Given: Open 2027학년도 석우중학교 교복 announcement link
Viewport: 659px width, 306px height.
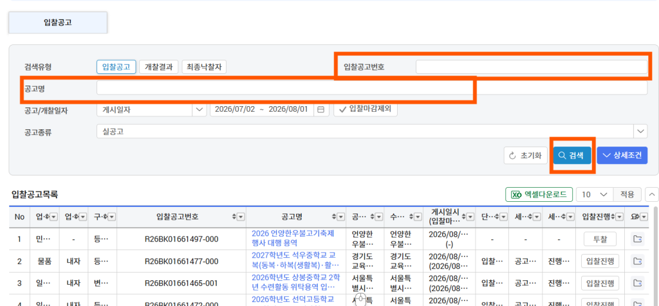Looking at the screenshot, I should pos(295,260).
